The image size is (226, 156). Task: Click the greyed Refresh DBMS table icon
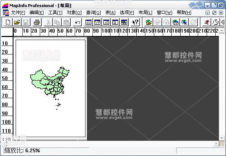[x=158, y=22]
